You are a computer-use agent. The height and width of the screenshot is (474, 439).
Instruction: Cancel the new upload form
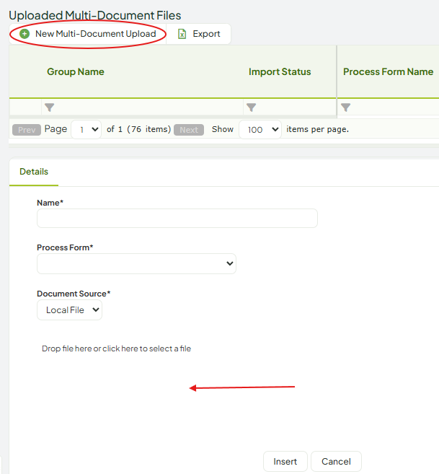pos(336,462)
